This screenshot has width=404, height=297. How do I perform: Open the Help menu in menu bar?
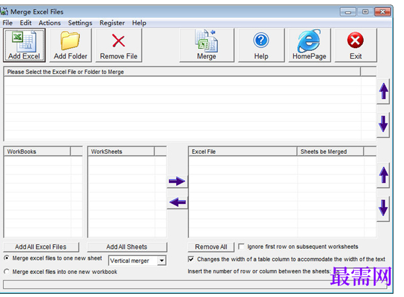click(139, 23)
